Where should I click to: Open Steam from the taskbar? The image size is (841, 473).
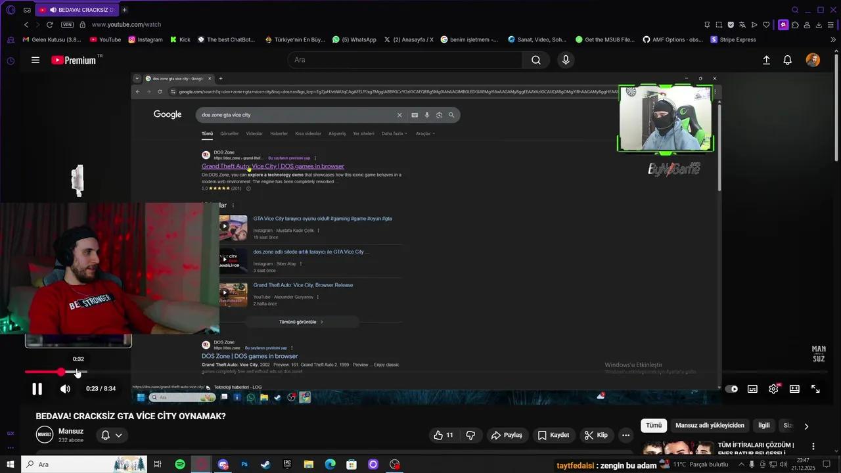tap(265, 464)
